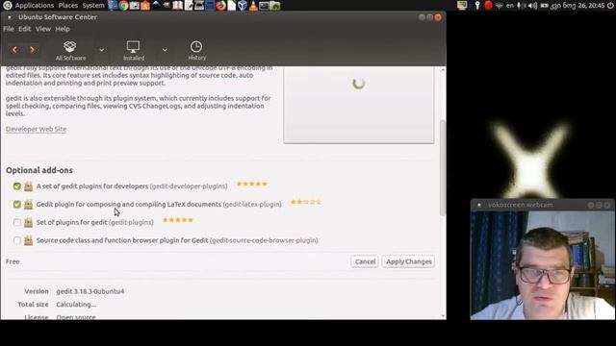The image size is (616, 346).
Task: Open the Applications menu in top panel
Action: pos(35,6)
